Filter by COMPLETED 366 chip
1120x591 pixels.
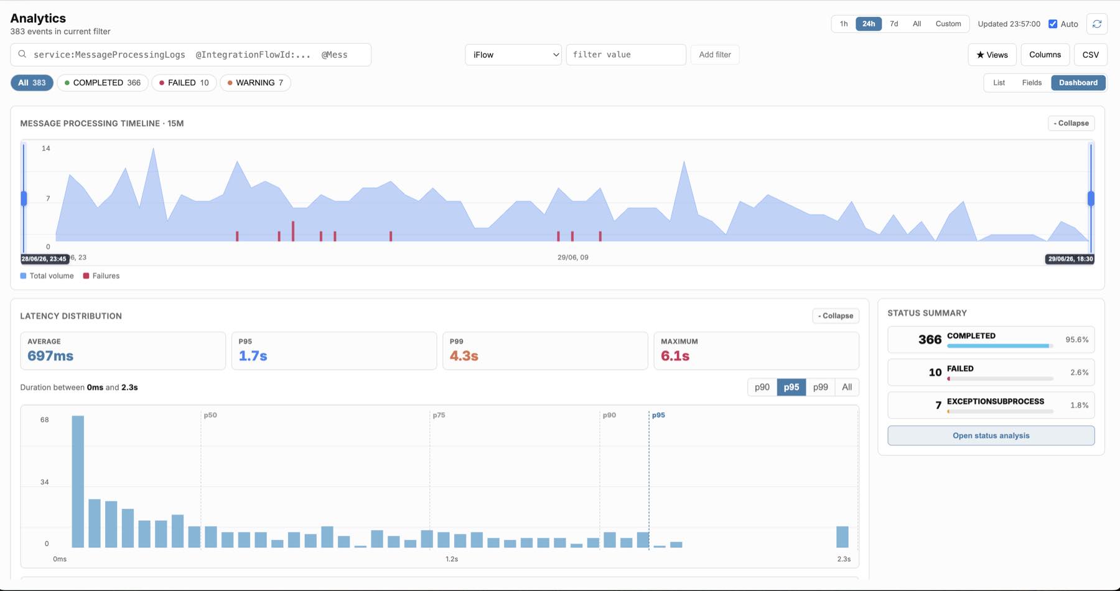tap(103, 83)
